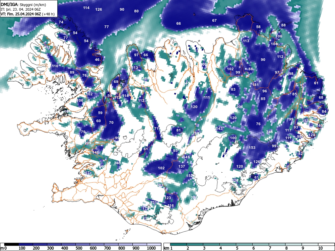
Task: Select the visibility value 240
Action: pyautogui.click(x=117, y=163)
